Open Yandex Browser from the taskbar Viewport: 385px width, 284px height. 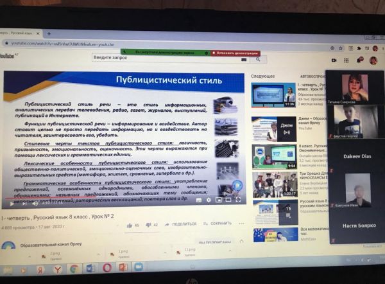(58, 269)
